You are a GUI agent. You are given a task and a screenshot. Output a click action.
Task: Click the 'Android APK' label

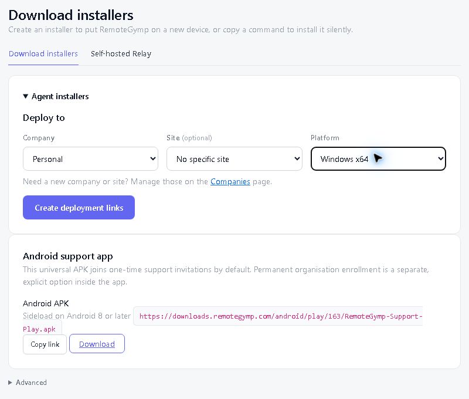(46, 303)
